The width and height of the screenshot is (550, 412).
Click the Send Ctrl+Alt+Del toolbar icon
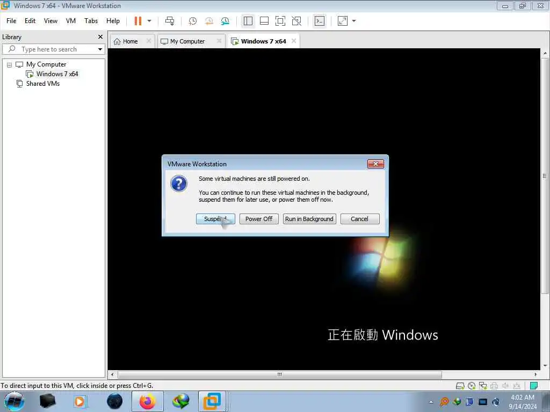[x=170, y=21]
